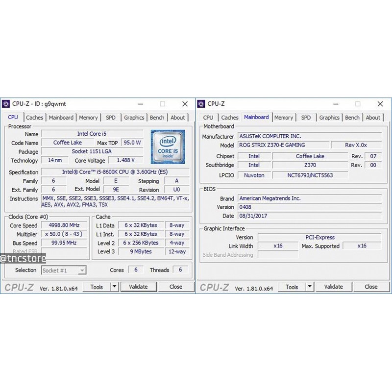
Task: Open Graphics tab in left window
Action: pyautogui.click(x=134, y=118)
